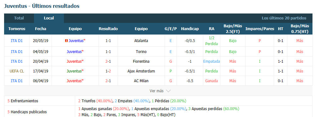Select AC Milan in the Equipo column

(141, 81)
